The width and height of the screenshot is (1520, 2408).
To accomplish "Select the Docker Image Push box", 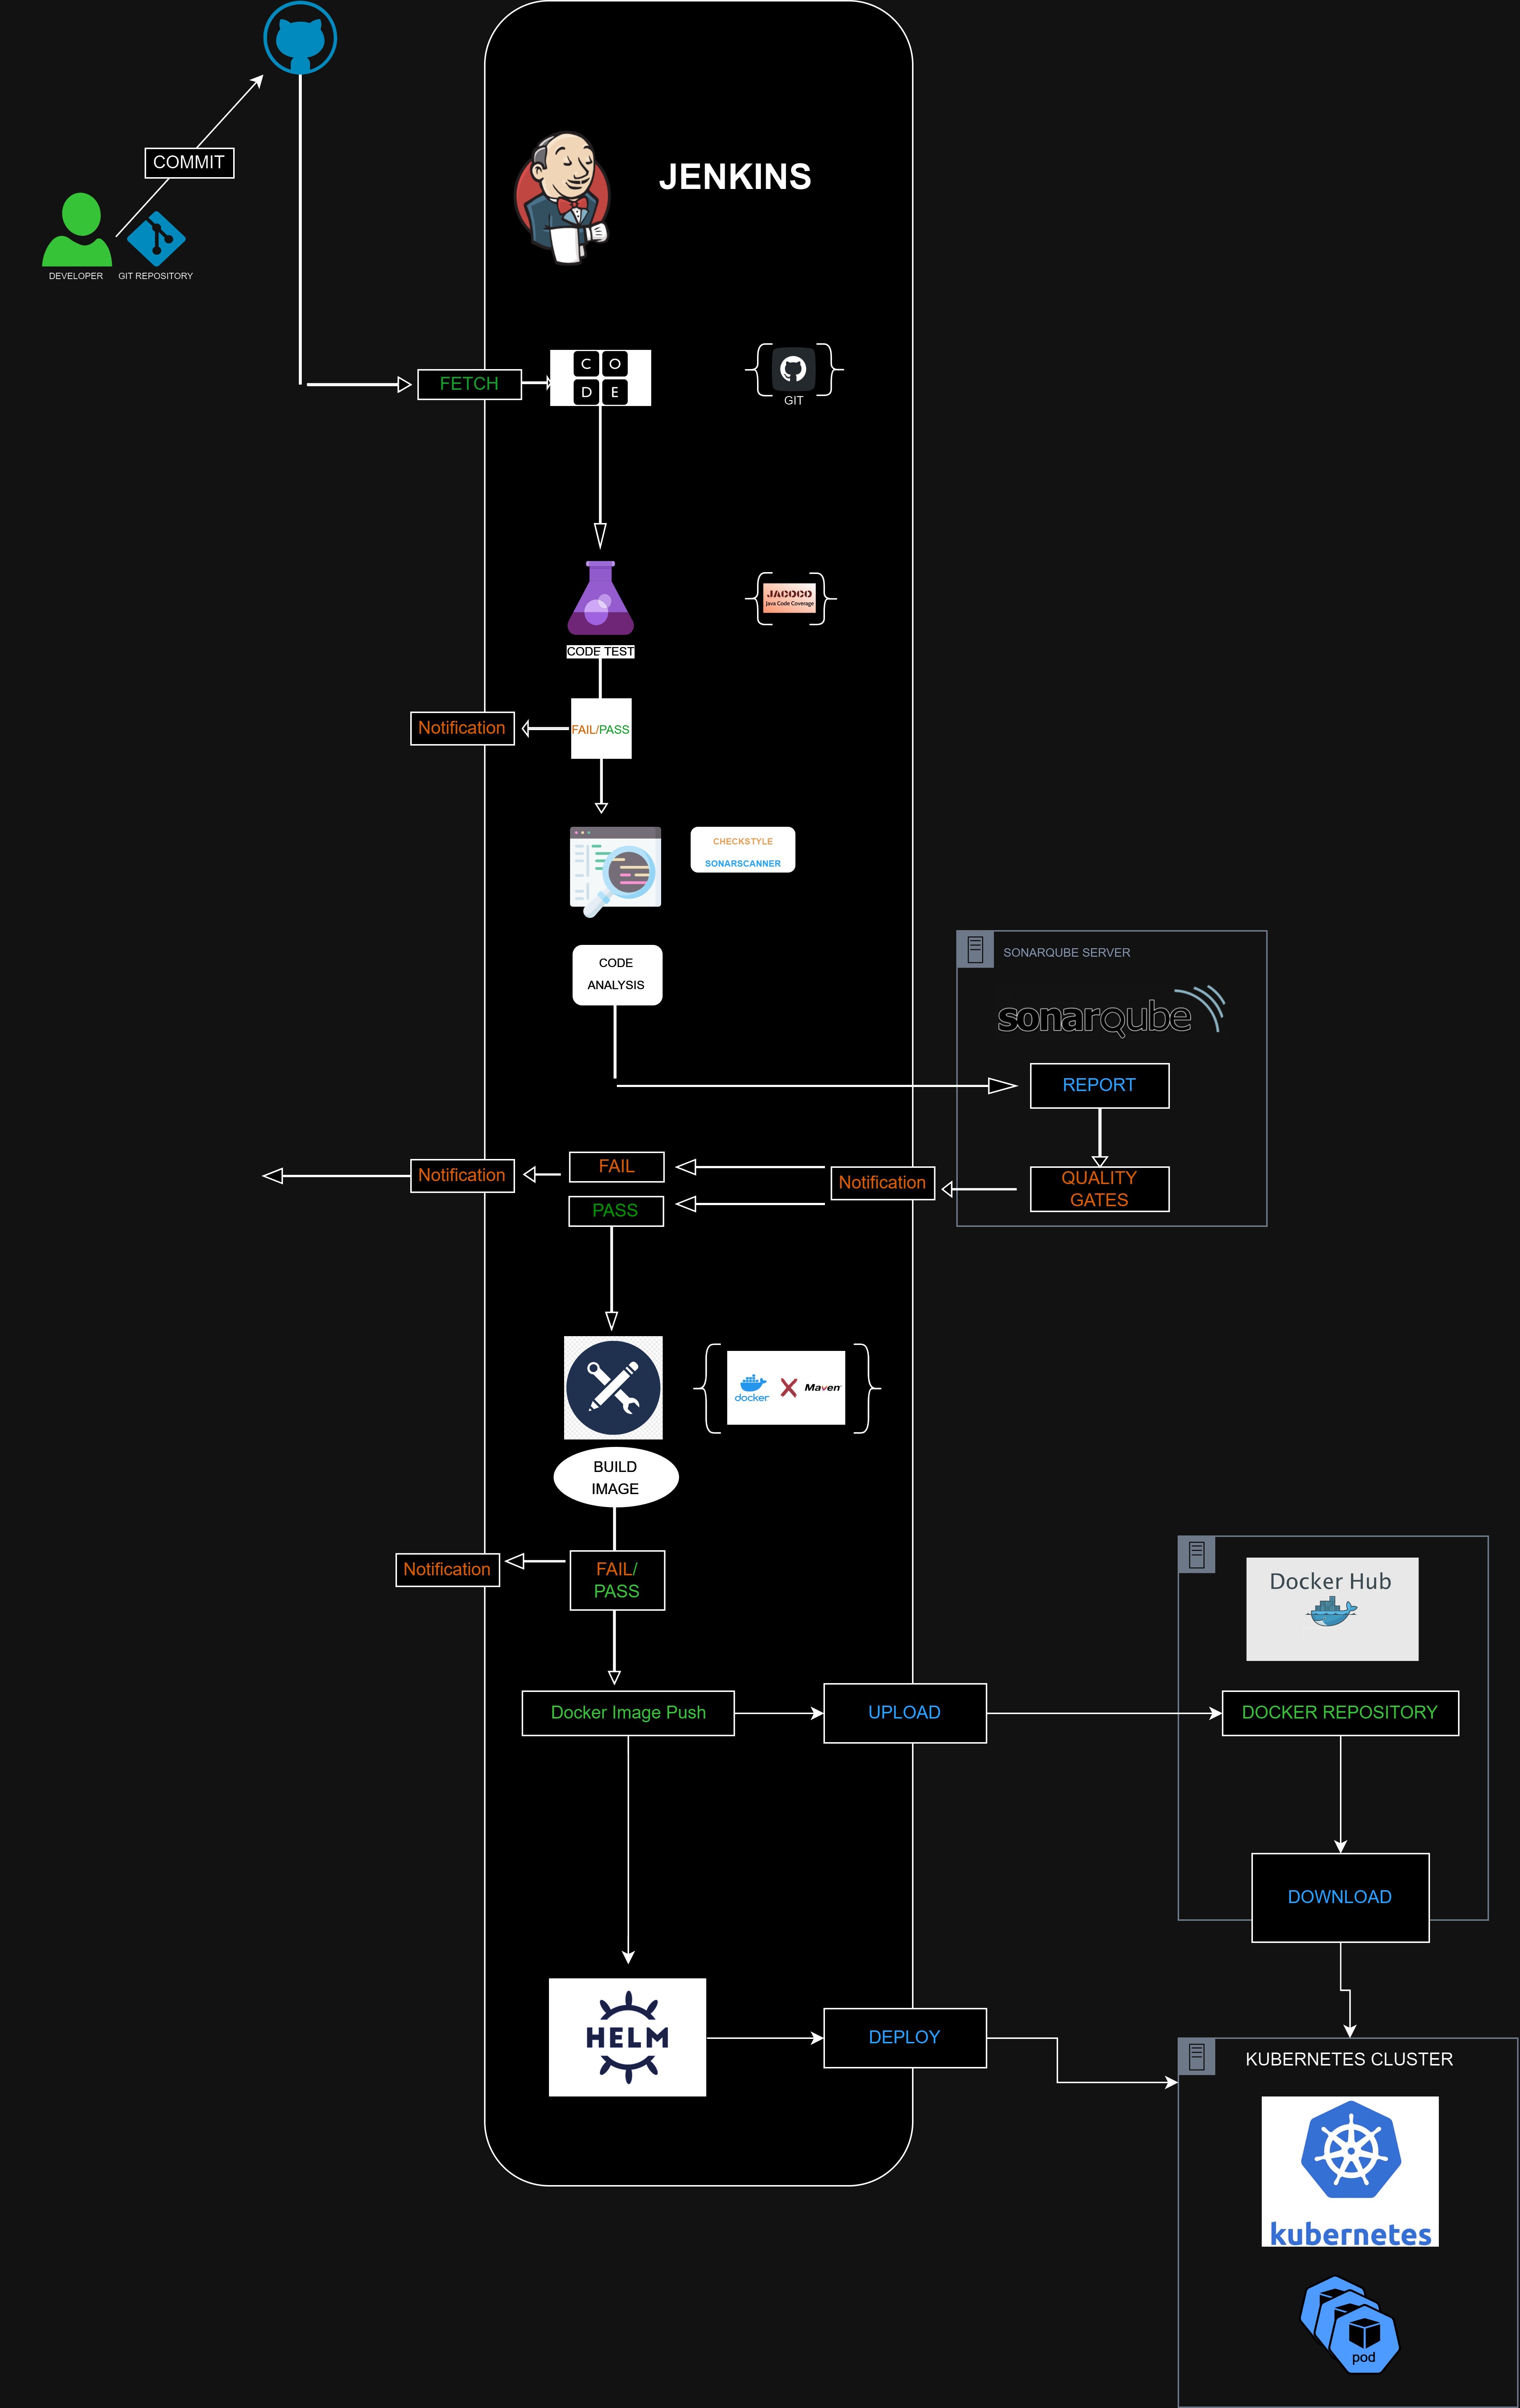I will pyautogui.click(x=629, y=1713).
